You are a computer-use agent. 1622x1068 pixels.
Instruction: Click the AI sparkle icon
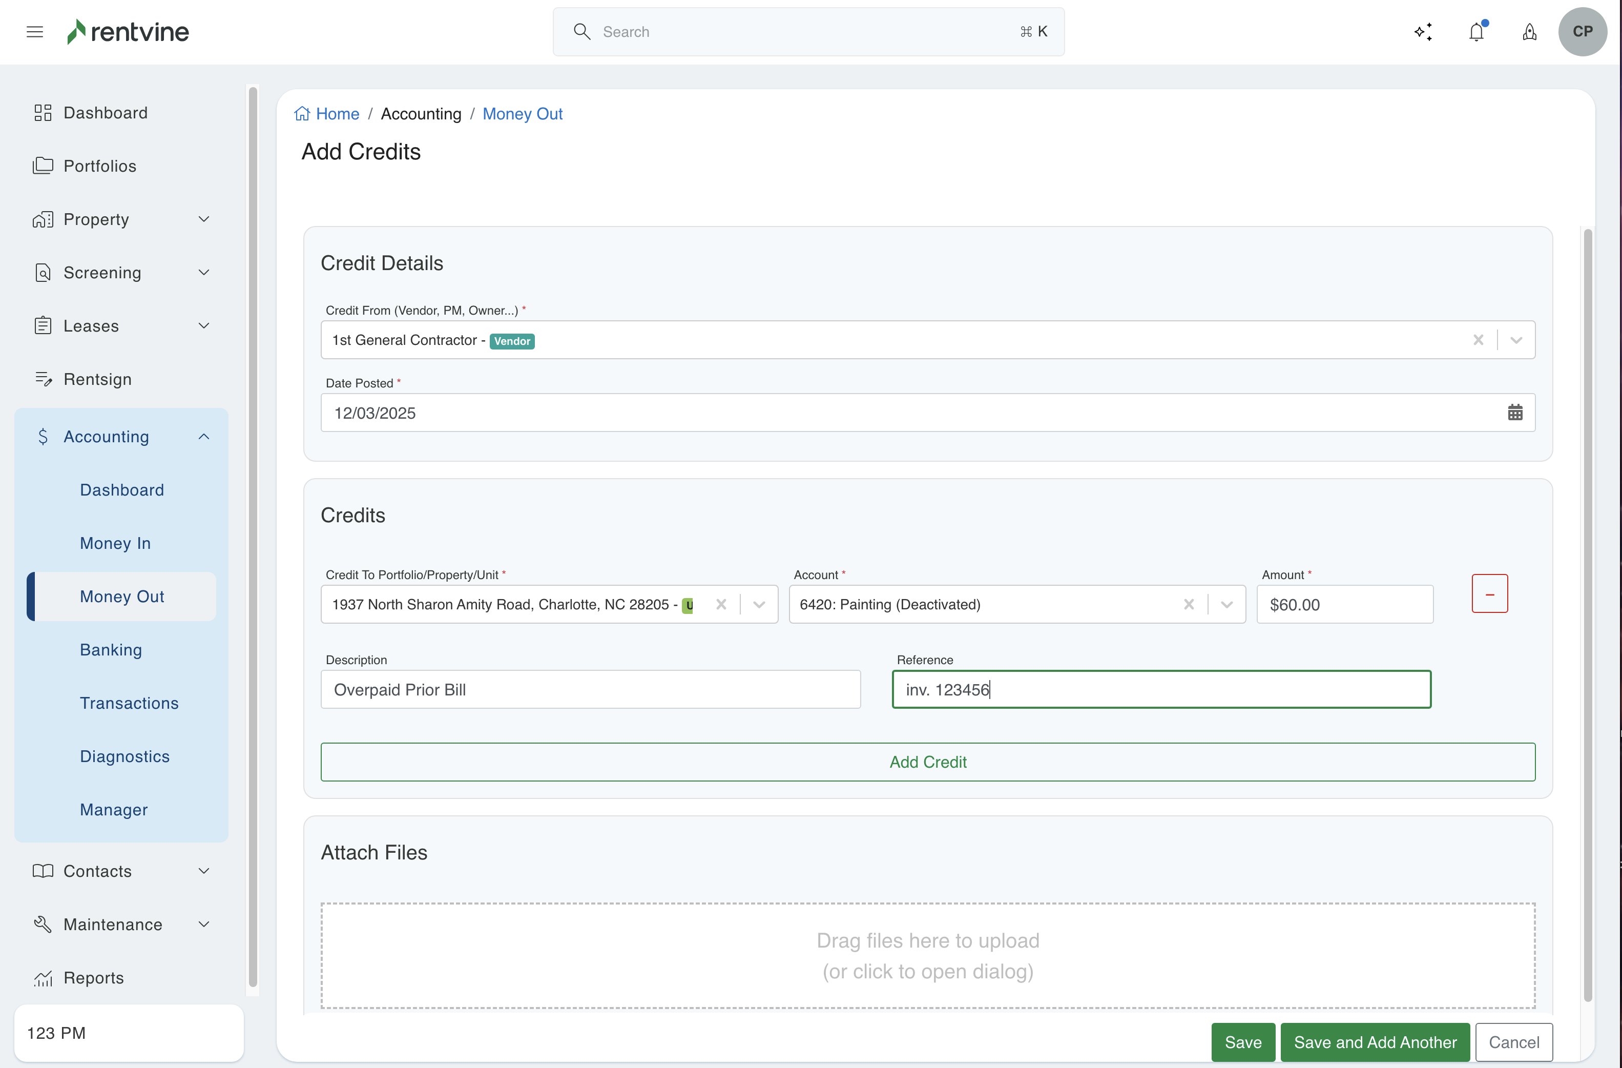tap(1423, 31)
